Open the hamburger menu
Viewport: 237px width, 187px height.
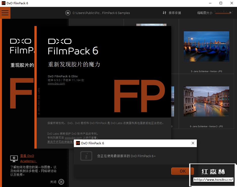coord(5,13)
